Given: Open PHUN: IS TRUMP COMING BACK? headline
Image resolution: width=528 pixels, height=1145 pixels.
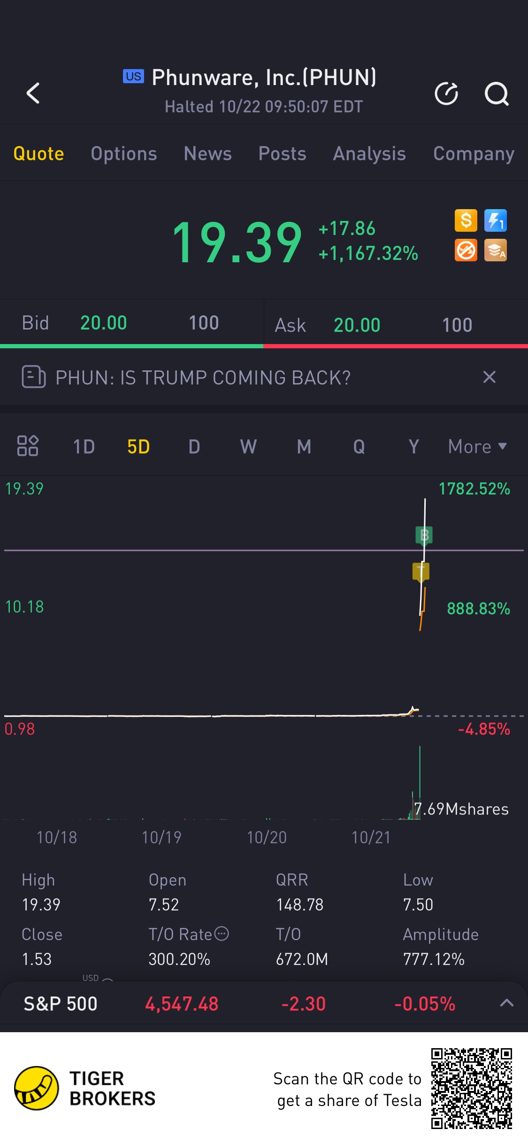Looking at the screenshot, I should 203,377.
